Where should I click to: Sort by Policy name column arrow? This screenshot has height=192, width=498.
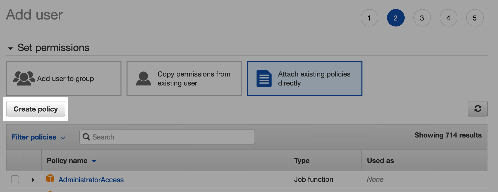coord(94,161)
